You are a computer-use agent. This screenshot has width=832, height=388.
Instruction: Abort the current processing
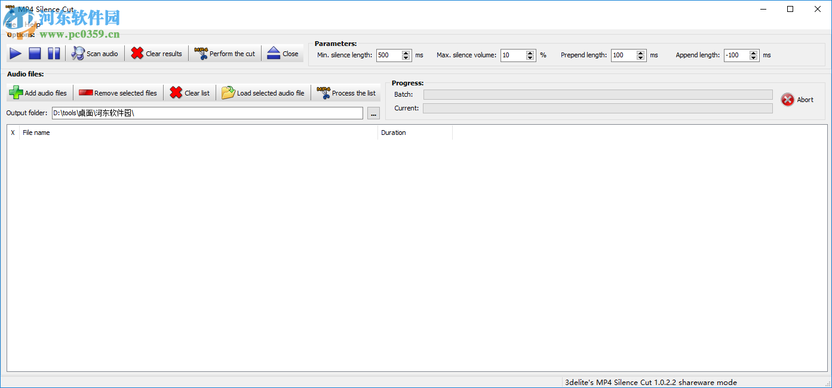pyautogui.click(x=797, y=100)
